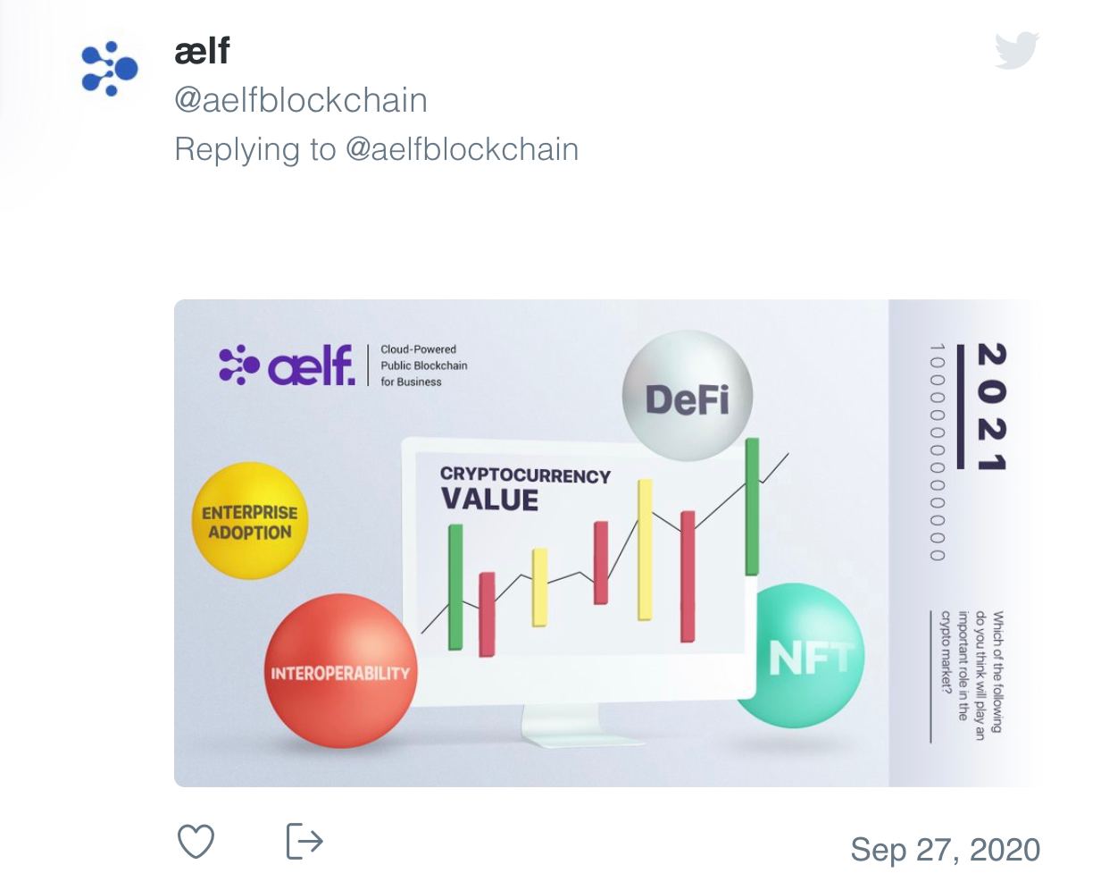The height and width of the screenshot is (890, 1109).
Task: Open the Sep 27, 2020 timestamp
Action: (945, 849)
